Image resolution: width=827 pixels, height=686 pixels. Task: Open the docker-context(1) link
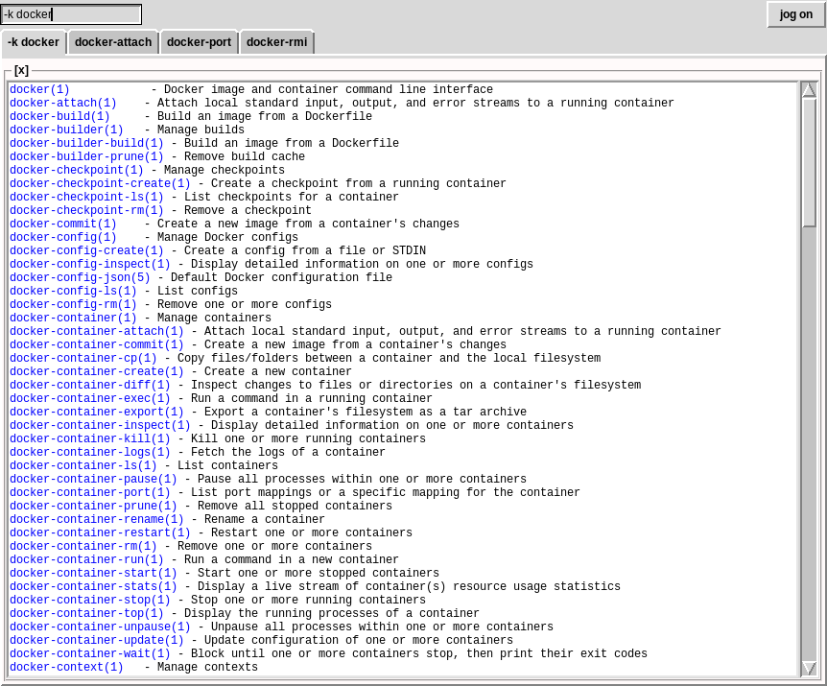pyautogui.click(x=66, y=668)
